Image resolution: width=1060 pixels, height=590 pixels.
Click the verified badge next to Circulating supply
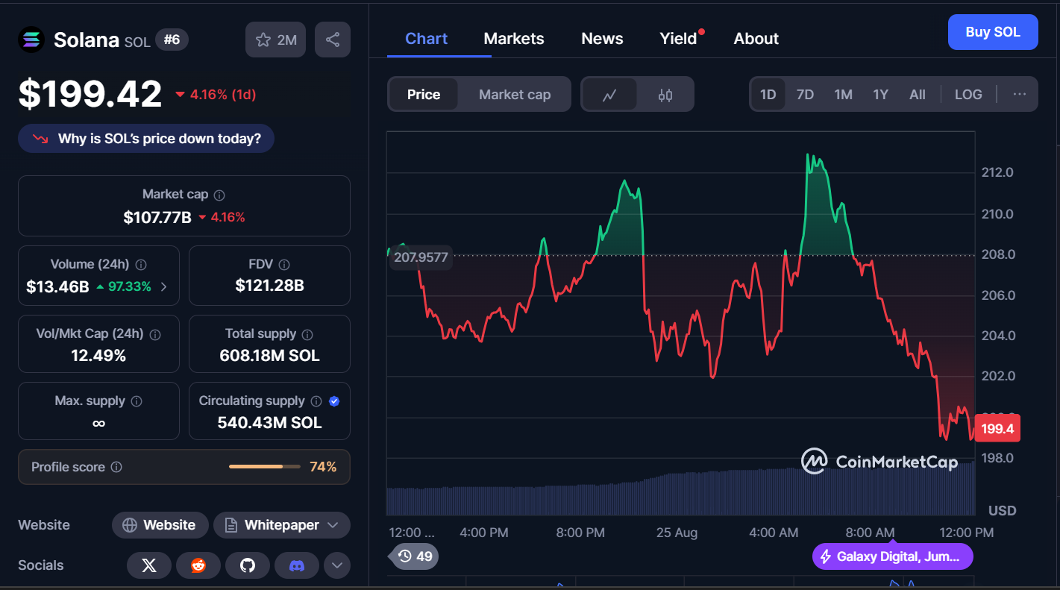click(x=334, y=401)
